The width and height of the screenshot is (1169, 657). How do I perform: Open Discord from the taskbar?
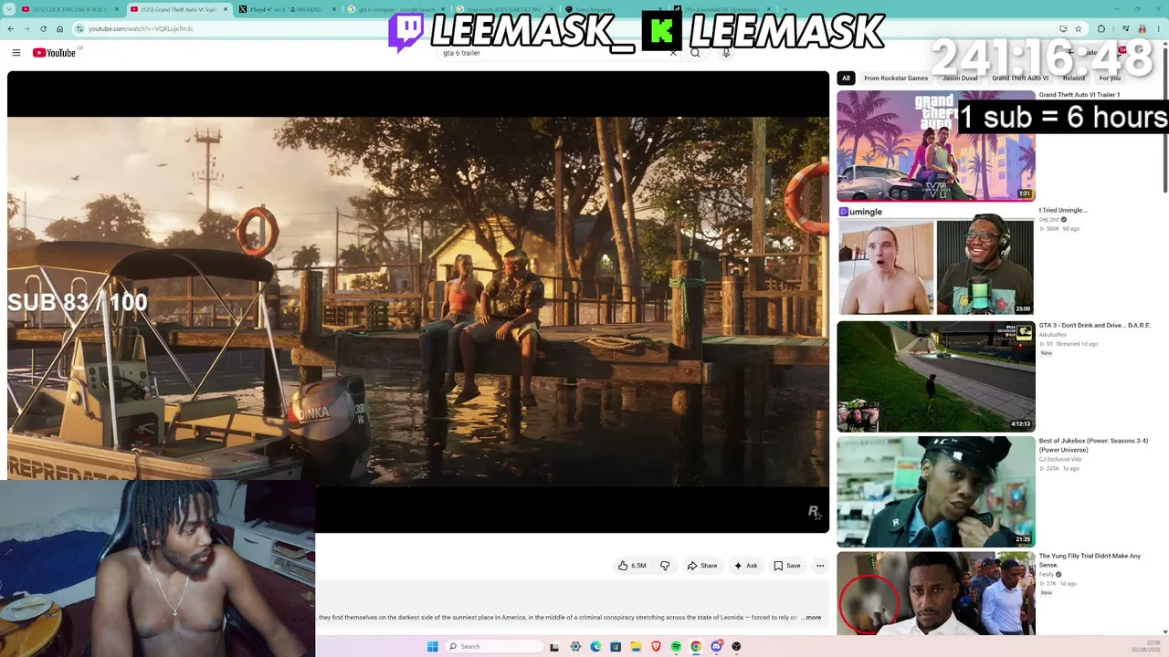pyautogui.click(x=716, y=646)
